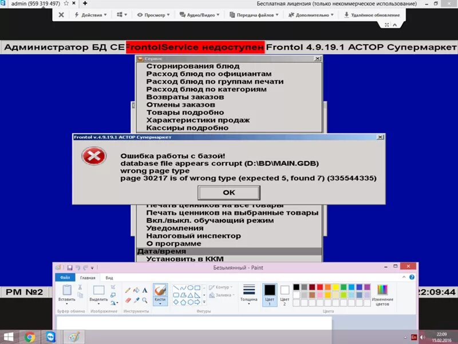The image size is (458, 344).
Task: Open the TeamViewer Действия menu
Action: click(90, 15)
